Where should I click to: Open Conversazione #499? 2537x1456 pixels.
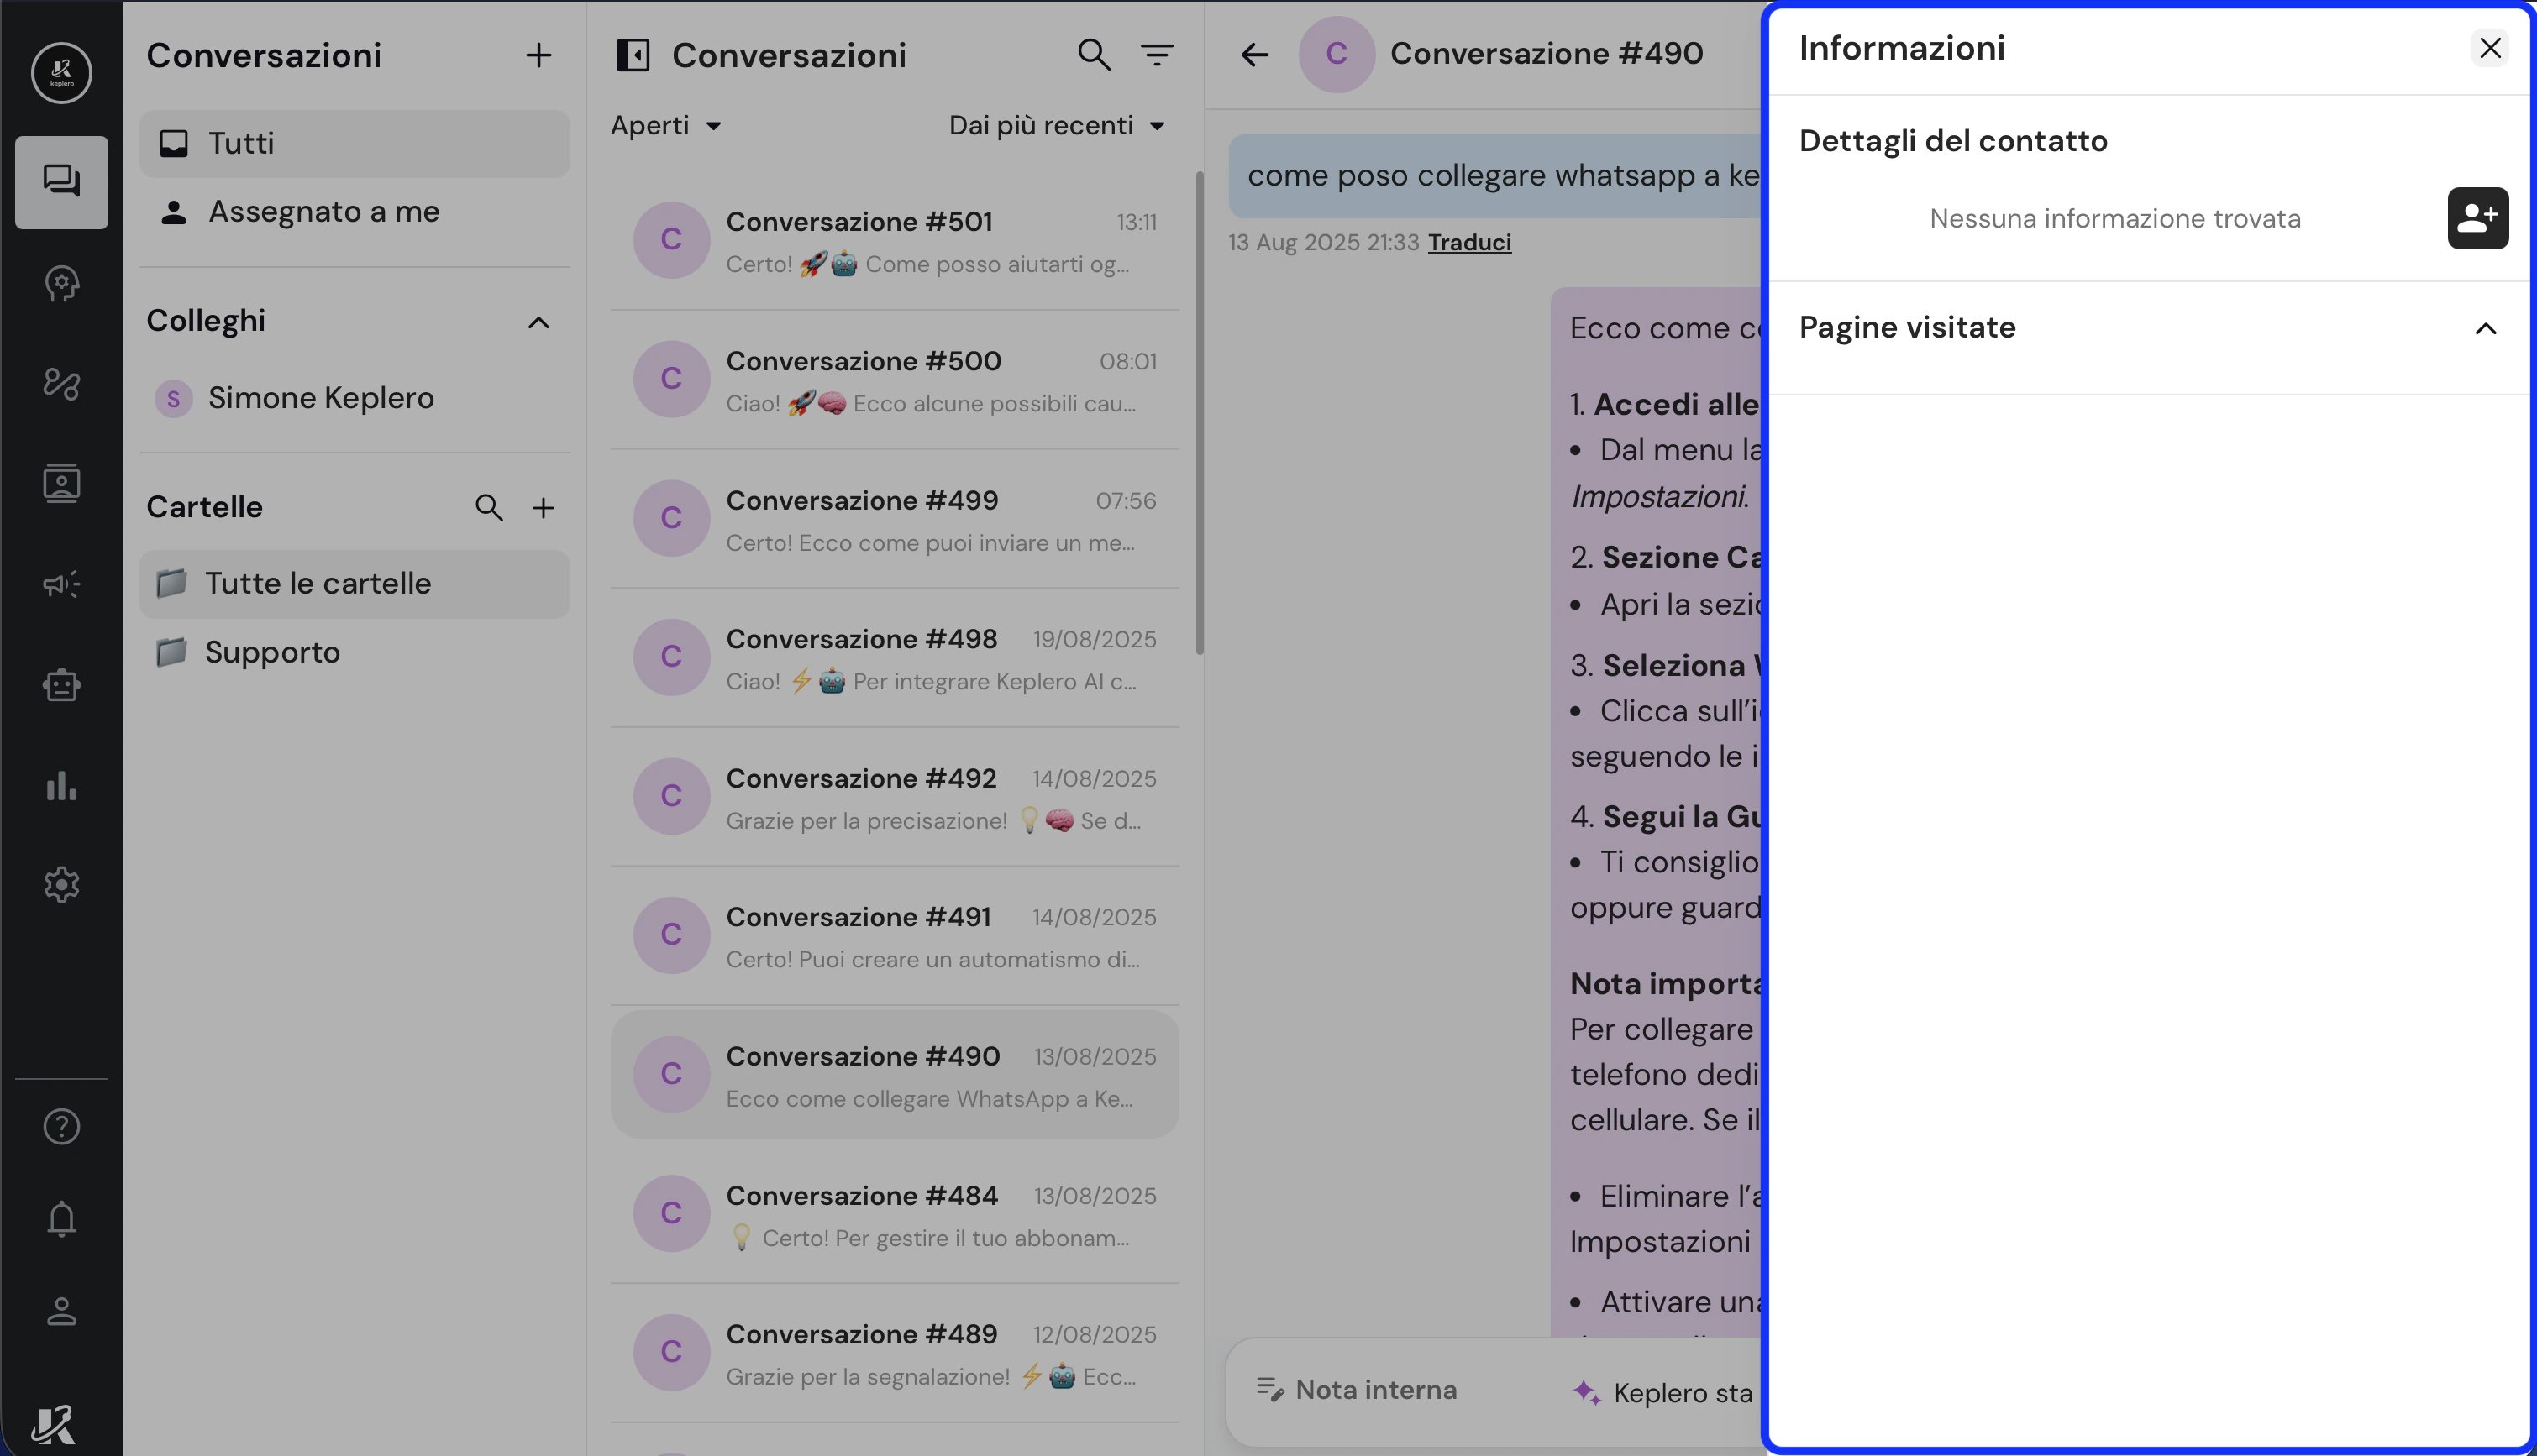pyautogui.click(x=895, y=518)
